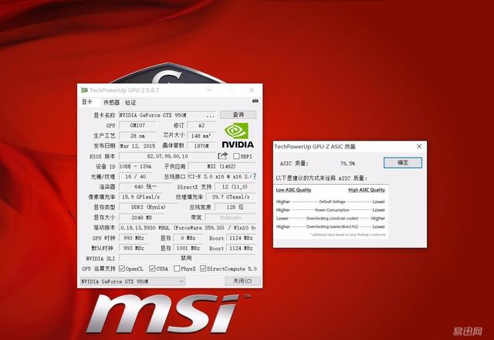The width and height of the screenshot is (494, 340).
Task: Click the BIOS save/share arrow icon
Action: [223, 155]
